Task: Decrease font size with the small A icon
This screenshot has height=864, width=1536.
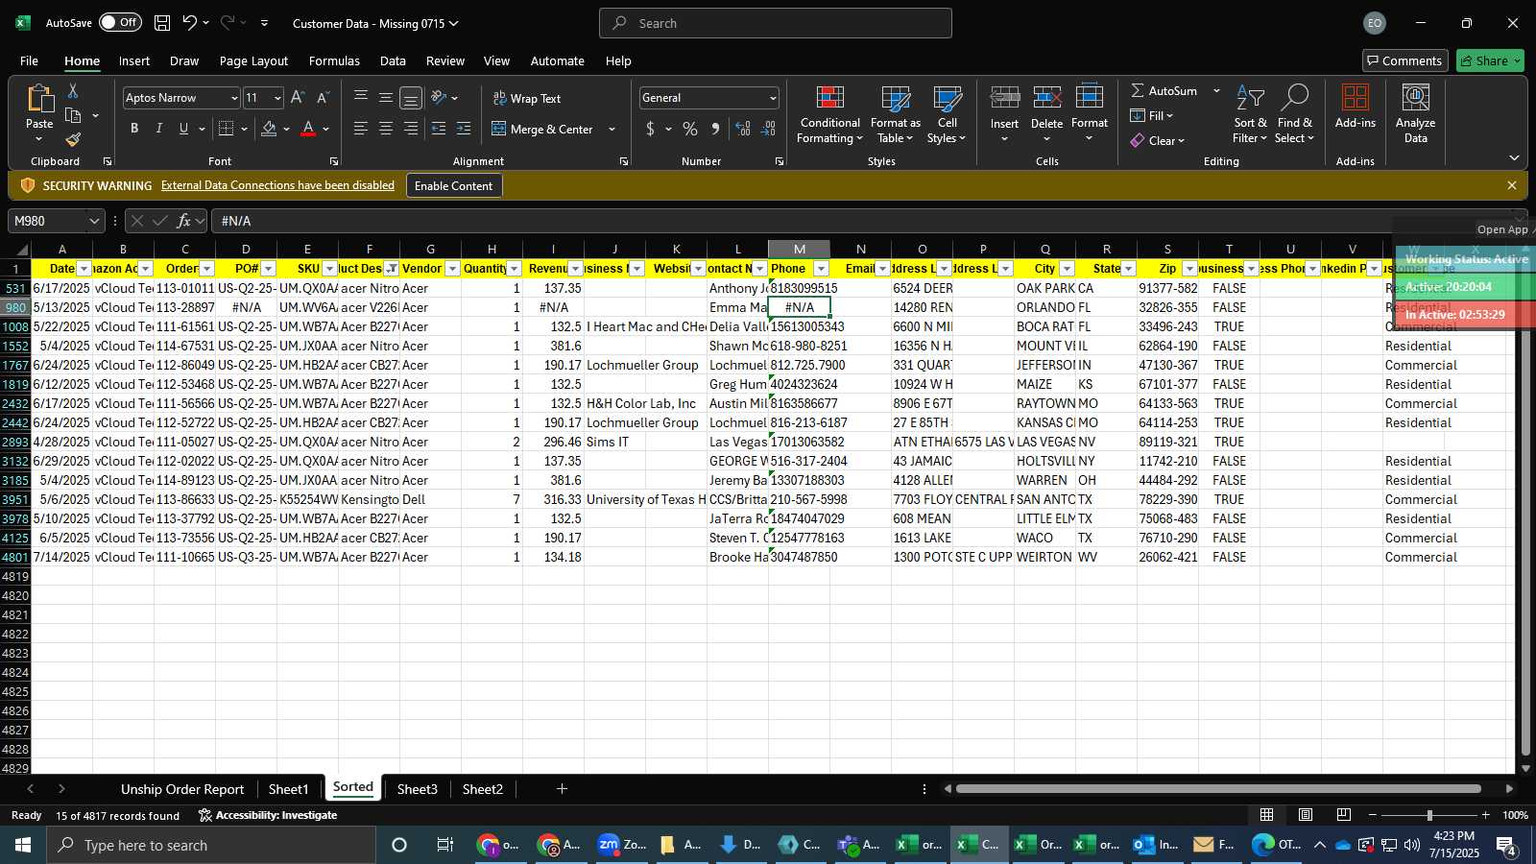Action: click(323, 98)
